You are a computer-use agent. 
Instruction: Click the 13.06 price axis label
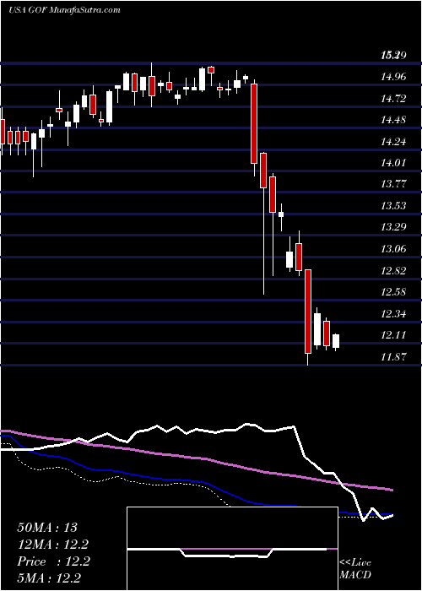point(393,249)
